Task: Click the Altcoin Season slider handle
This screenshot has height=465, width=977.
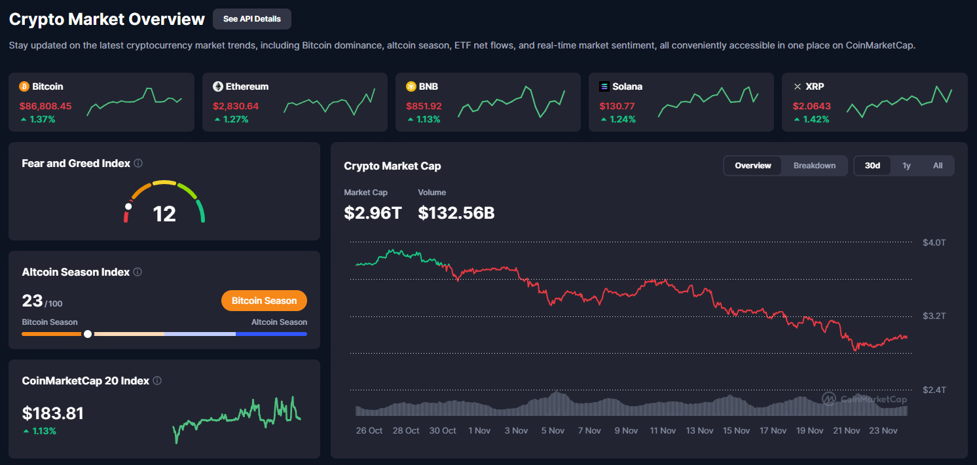Action: (88, 334)
